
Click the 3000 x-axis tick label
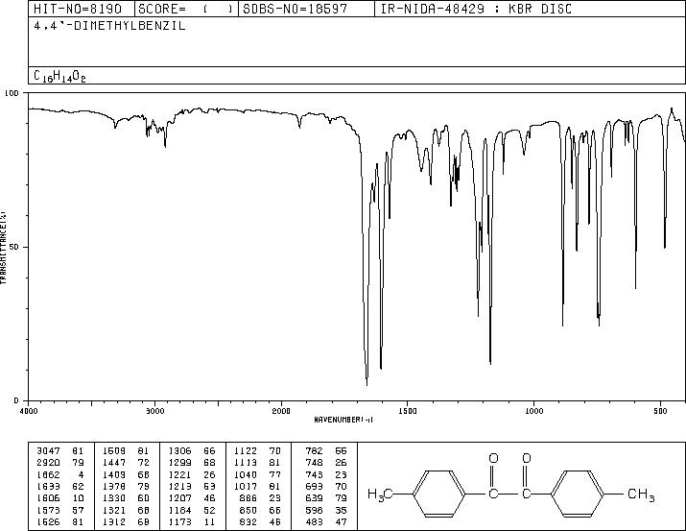click(154, 411)
